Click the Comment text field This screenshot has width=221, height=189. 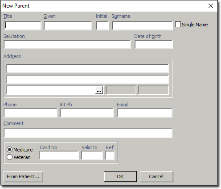coord(88,133)
